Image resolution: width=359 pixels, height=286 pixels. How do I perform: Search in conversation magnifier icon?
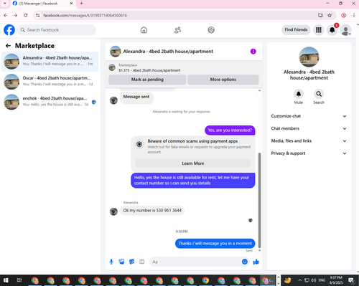tap(319, 94)
